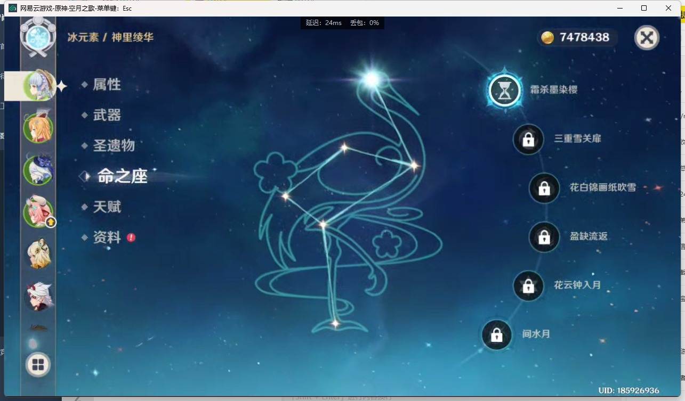Select the pink-haired character with upgrade arrow
685x401 pixels.
tap(38, 211)
